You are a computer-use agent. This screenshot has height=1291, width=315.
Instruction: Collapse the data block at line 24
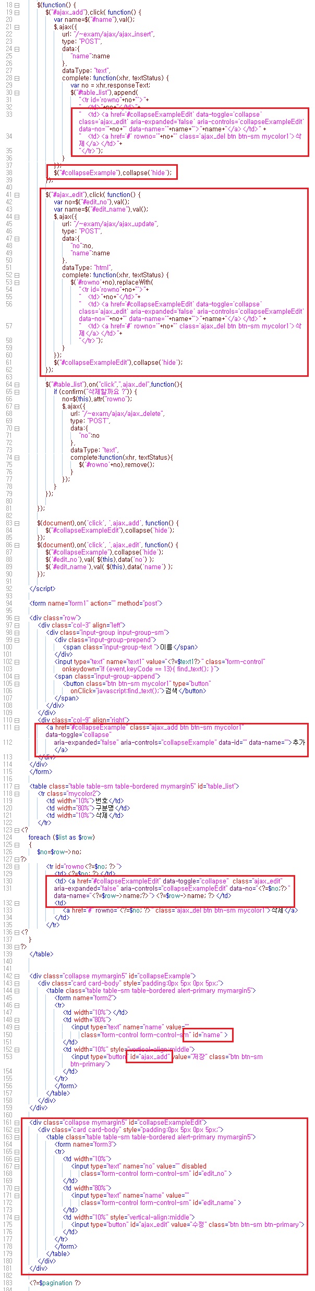coord(17,49)
